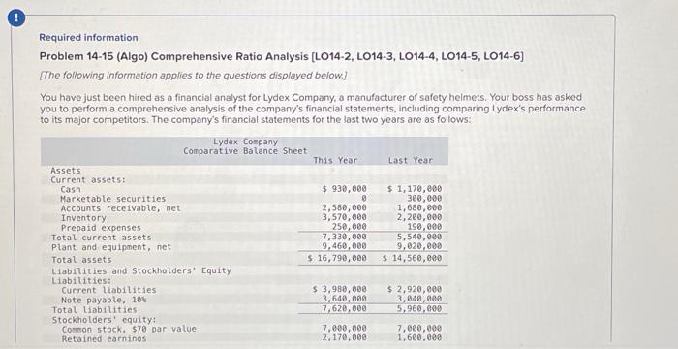Click the $ 14,560,000 total assets value
Viewport: 678px width, 349px height.
pos(412,258)
